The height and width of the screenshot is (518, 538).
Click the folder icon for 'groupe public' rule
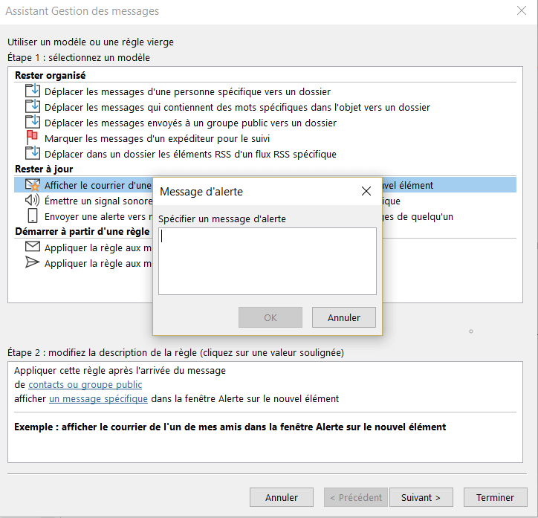(33, 122)
